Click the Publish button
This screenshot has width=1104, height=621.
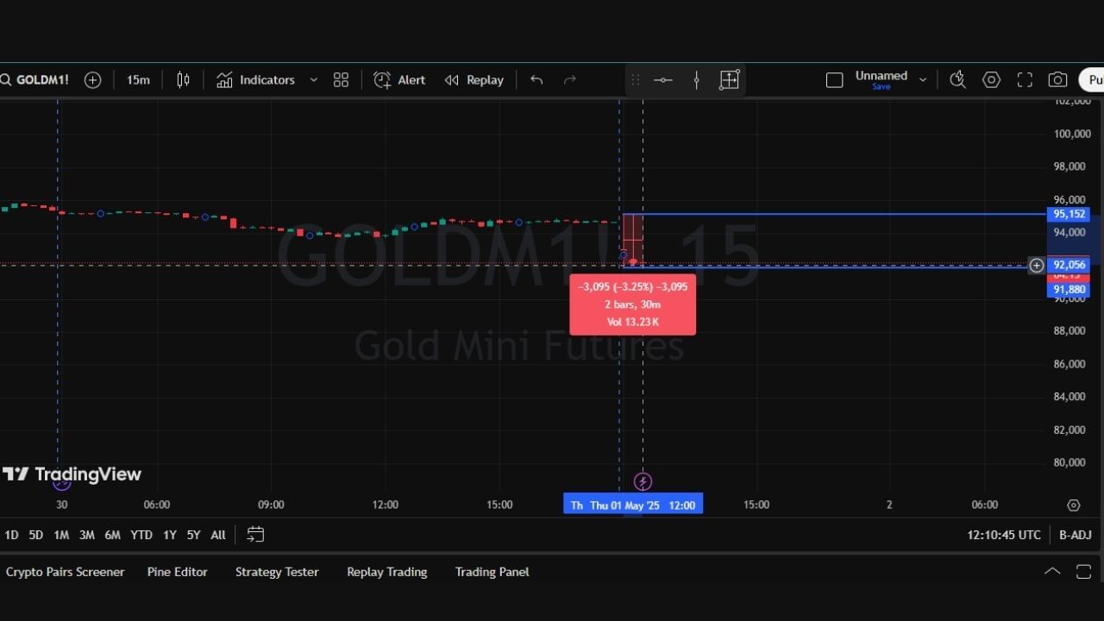coord(1092,80)
